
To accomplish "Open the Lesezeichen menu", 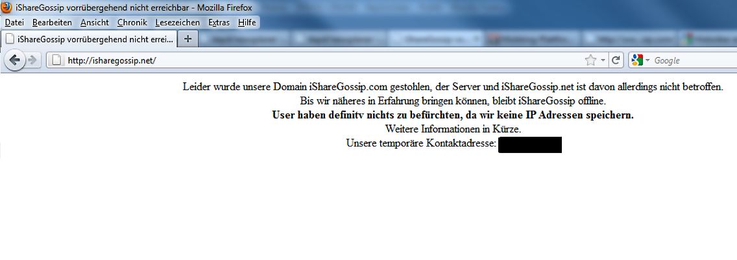I will coord(177,23).
